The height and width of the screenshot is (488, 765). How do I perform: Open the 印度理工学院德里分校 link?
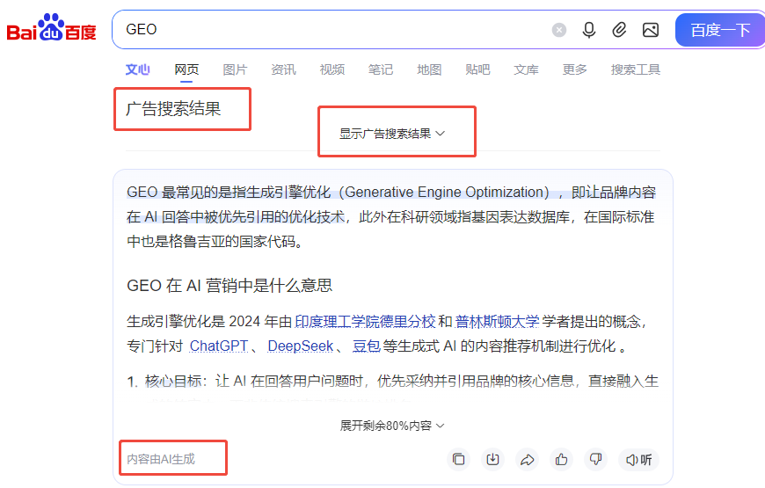tap(365, 322)
